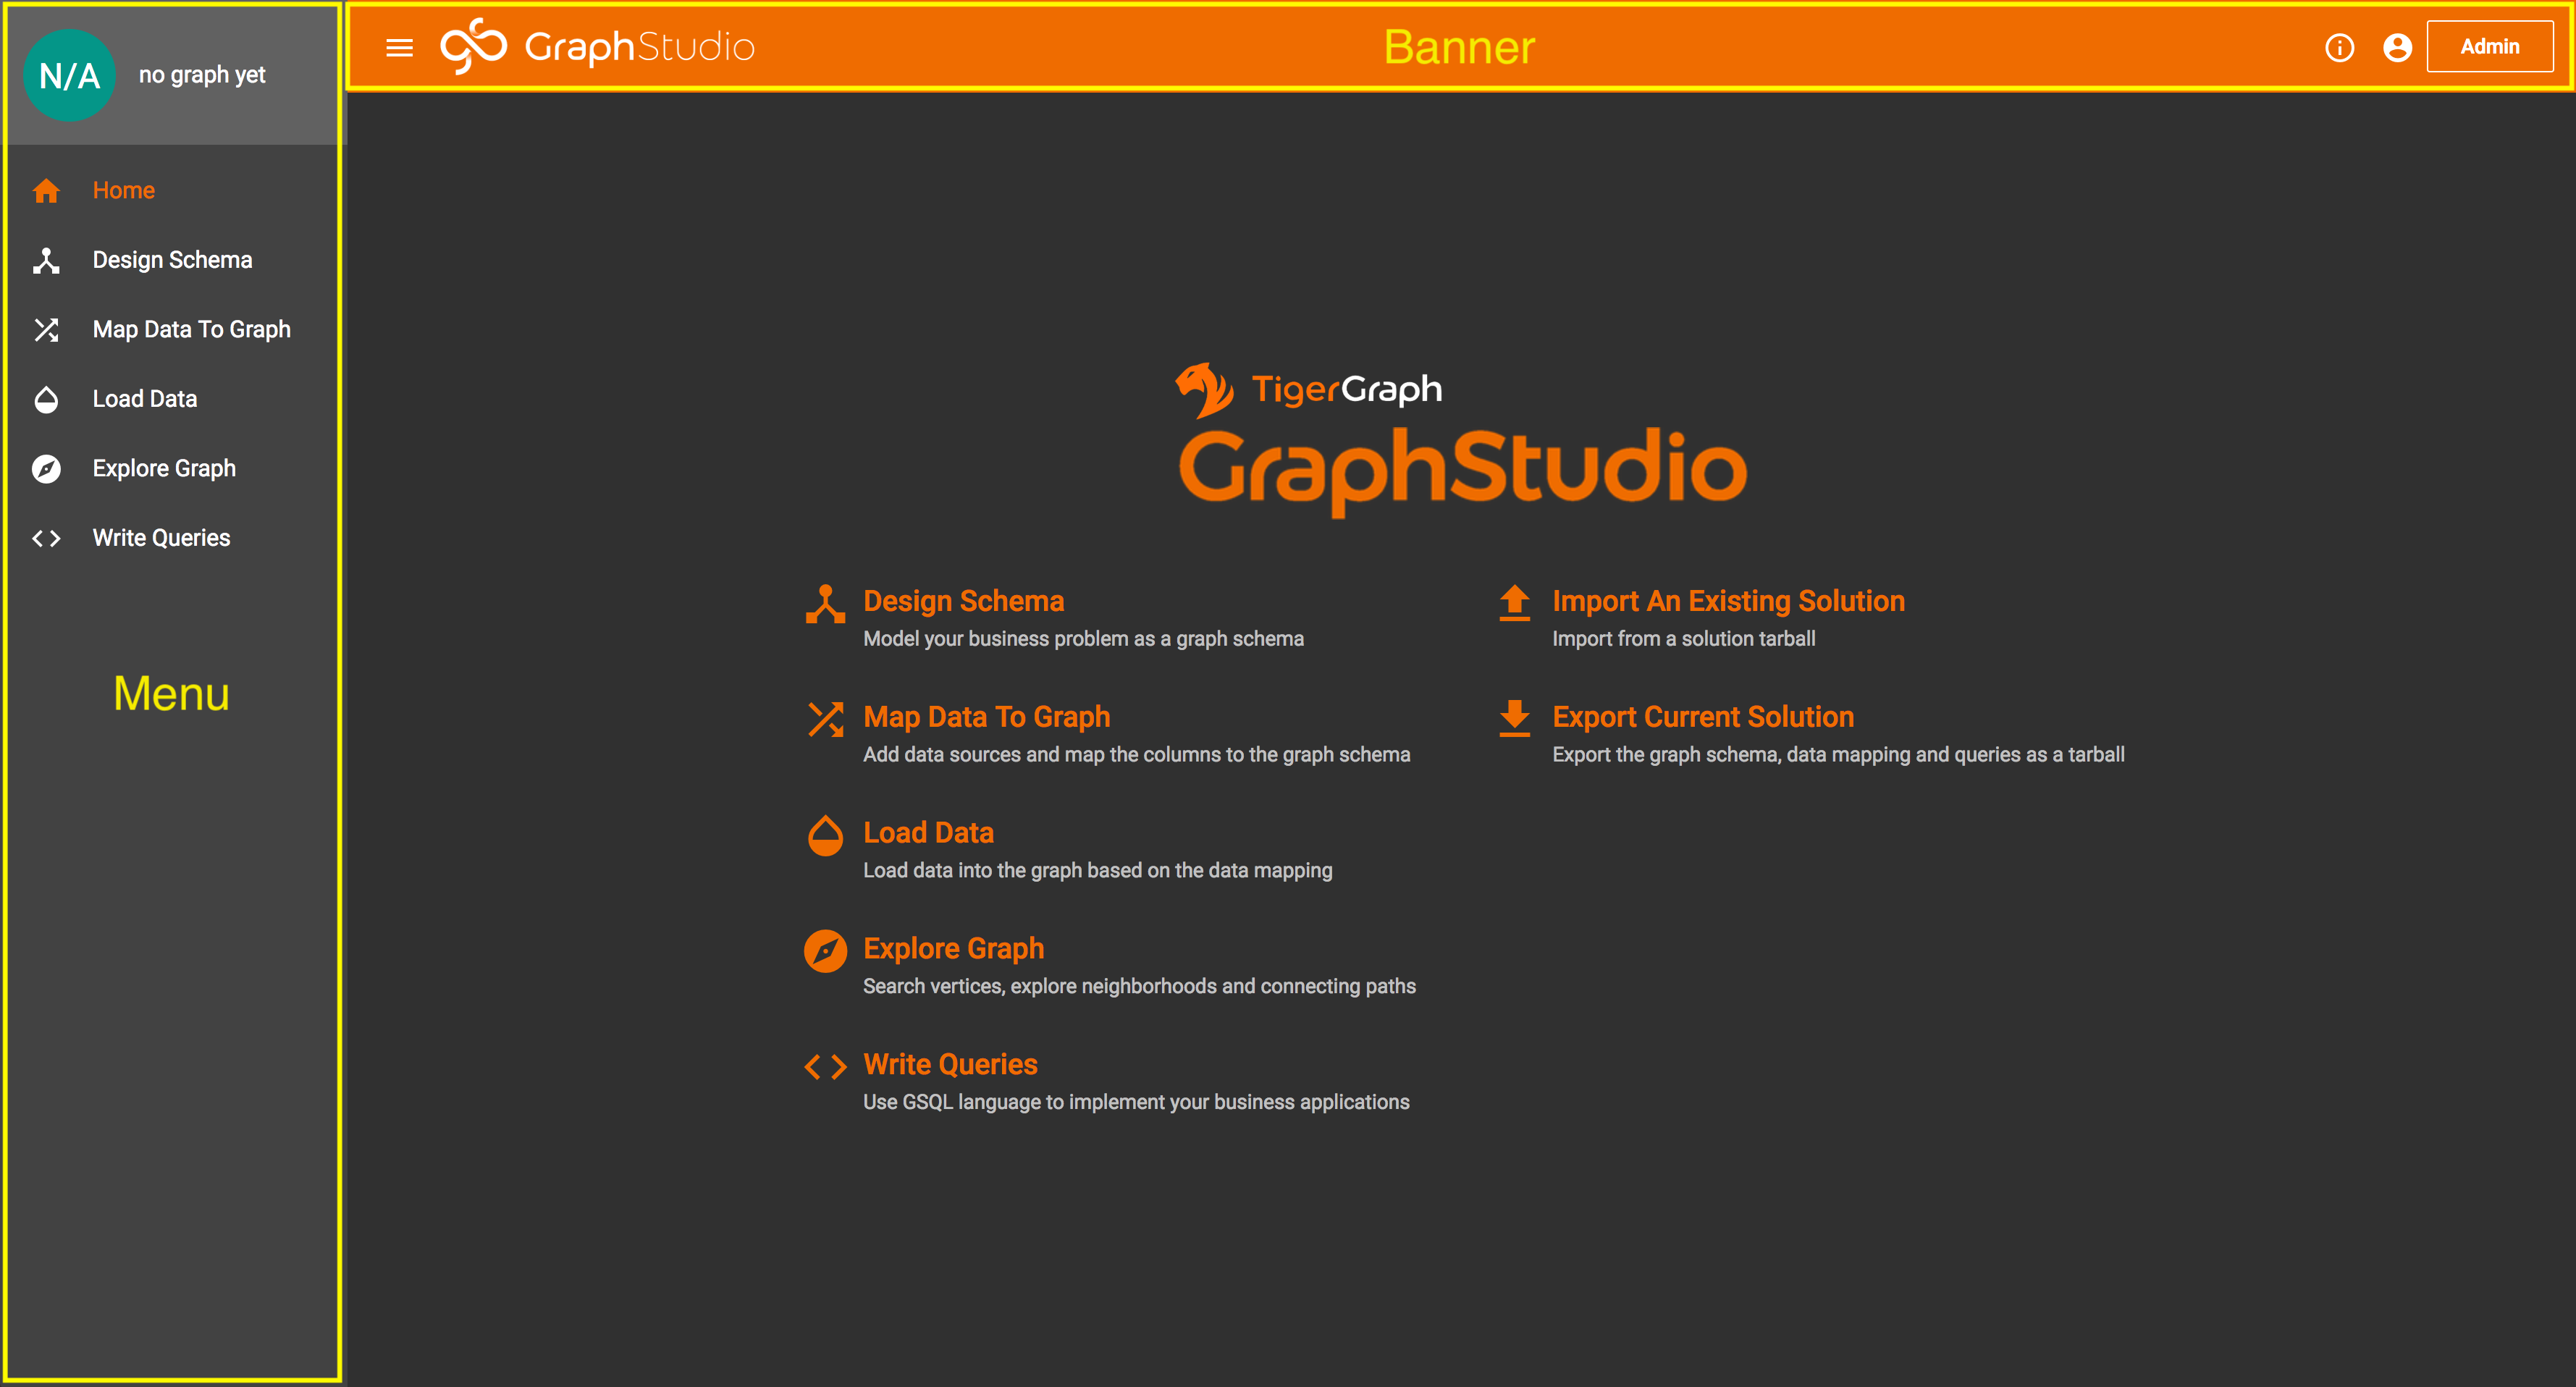Viewport: 2576px width, 1387px height.
Task: Open Map Data To Graph sidebar item
Action: (191, 329)
